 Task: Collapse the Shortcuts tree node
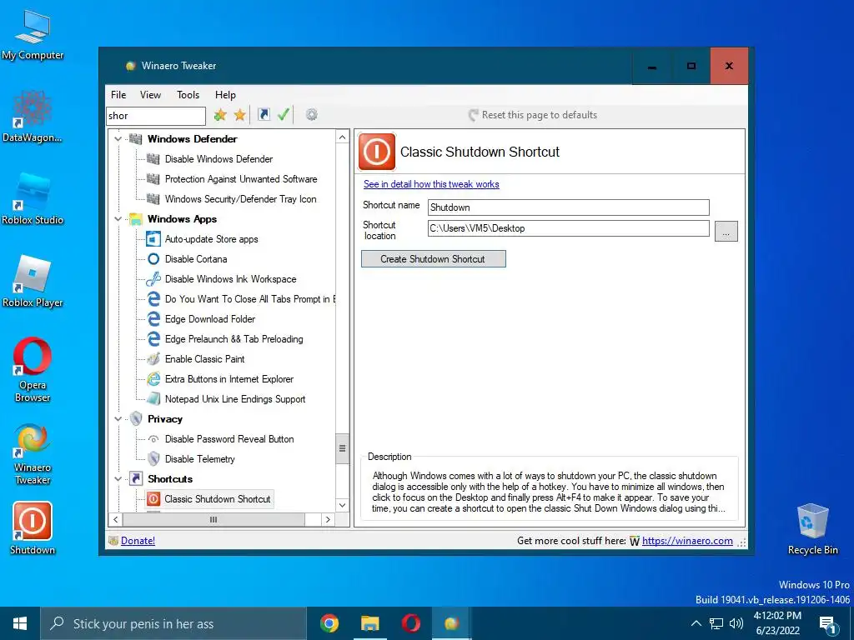click(x=118, y=479)
